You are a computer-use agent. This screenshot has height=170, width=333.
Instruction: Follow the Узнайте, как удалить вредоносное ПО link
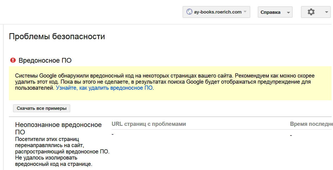tap(104, 88)
